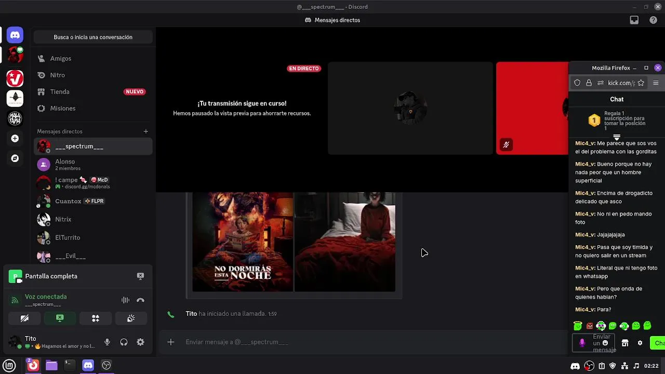Image resolution: width=665 pixels, height=374 pixels.
Task: Open the image of person on red bed
Action: tap(345, 242)
